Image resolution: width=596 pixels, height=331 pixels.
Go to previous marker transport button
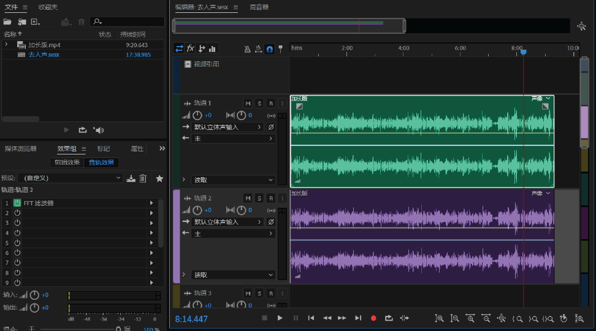311,318
